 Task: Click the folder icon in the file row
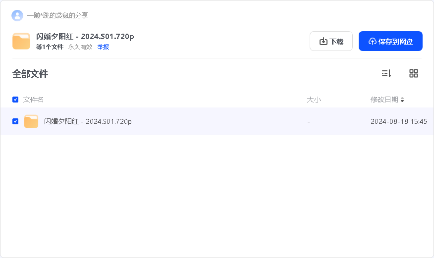31,121
